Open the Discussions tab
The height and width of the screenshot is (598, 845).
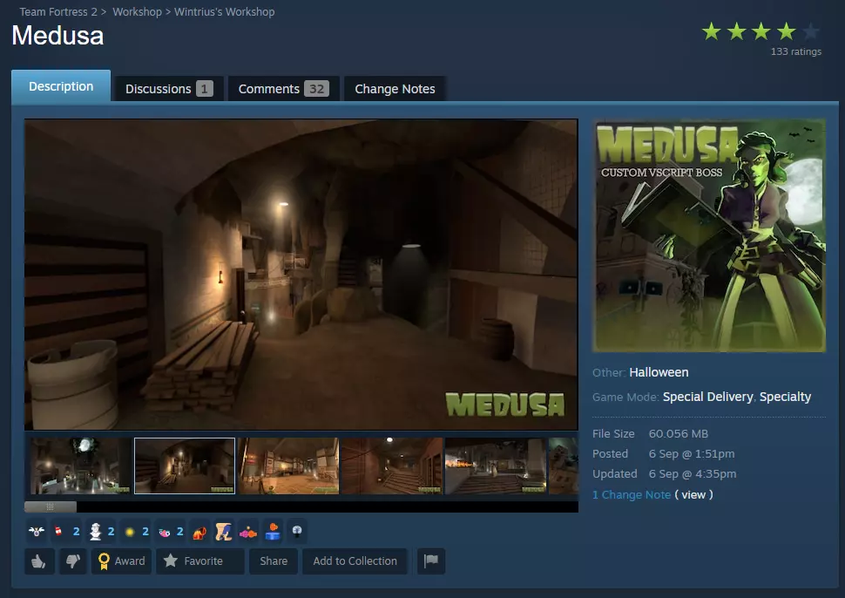pyautogui.click(x=169, y=89)
